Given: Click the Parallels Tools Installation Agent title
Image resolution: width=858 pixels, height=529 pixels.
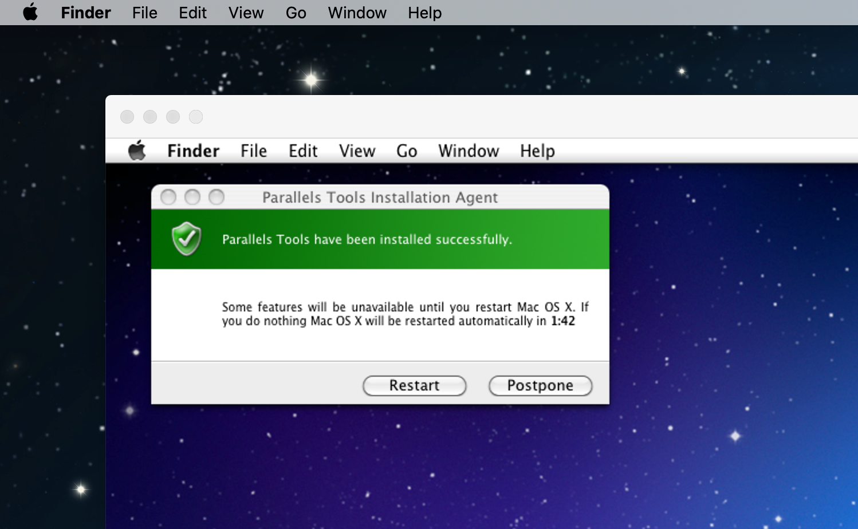Looking at the screenshot, I should [380, 198].
